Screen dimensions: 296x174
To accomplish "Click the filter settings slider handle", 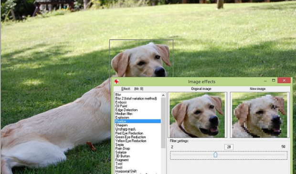I will pyautogui.click(x=215, y=155).
